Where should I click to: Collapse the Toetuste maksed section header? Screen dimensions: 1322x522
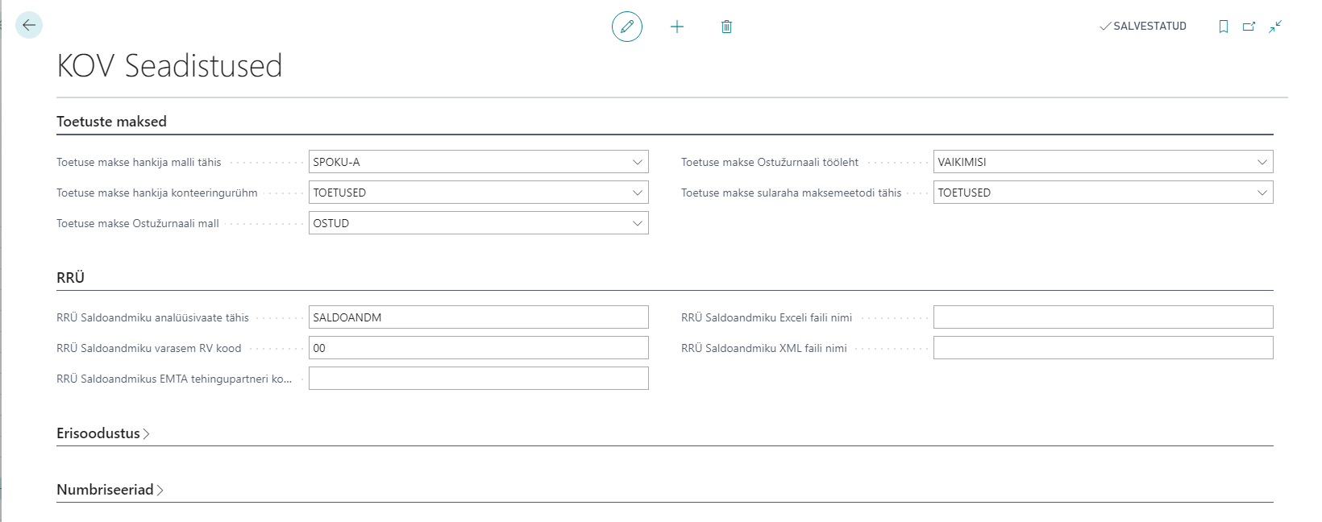pos(111,122)
